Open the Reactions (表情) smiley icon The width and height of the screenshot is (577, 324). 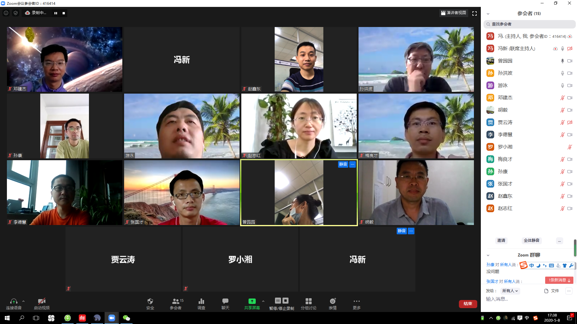click(333, 301)
